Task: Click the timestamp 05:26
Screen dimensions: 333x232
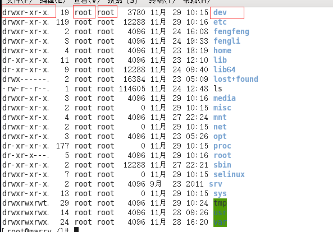Action: tap(197, 136)
